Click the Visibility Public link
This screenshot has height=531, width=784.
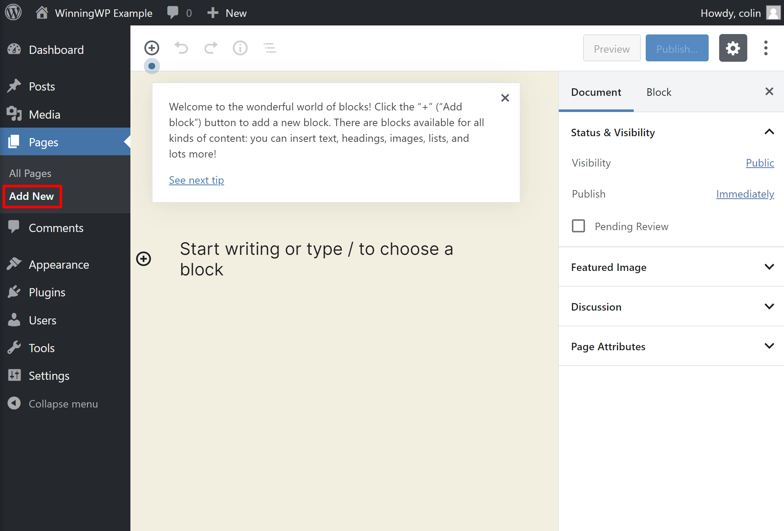pos(760,163)
